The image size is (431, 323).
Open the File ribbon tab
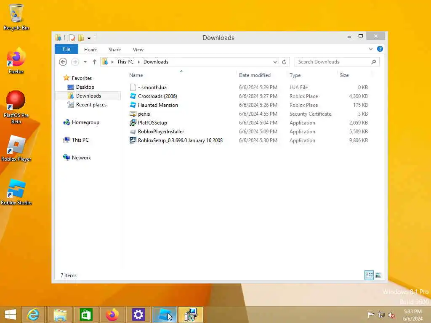coord(67,49)
